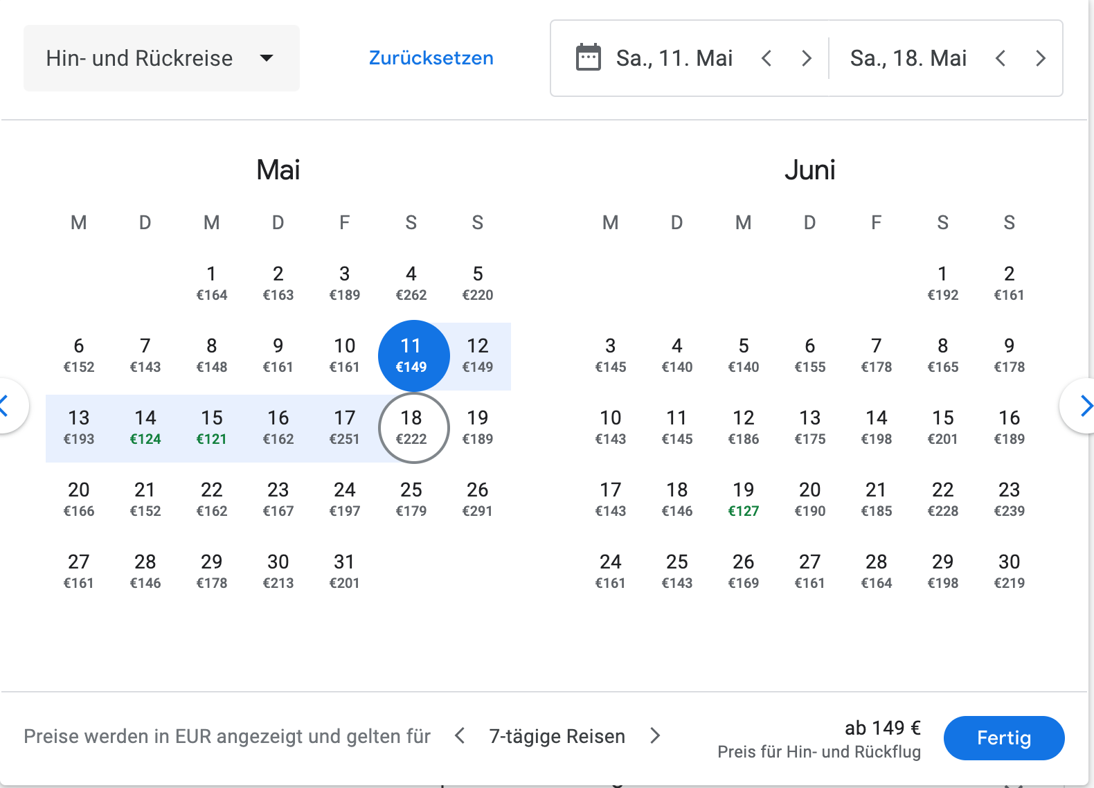
Task: Select May 15 priced at €121
Action: (x=212, y=427)
